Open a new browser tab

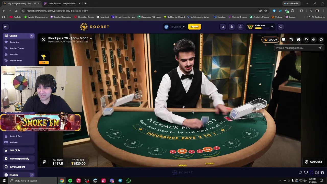pos(85,4)
